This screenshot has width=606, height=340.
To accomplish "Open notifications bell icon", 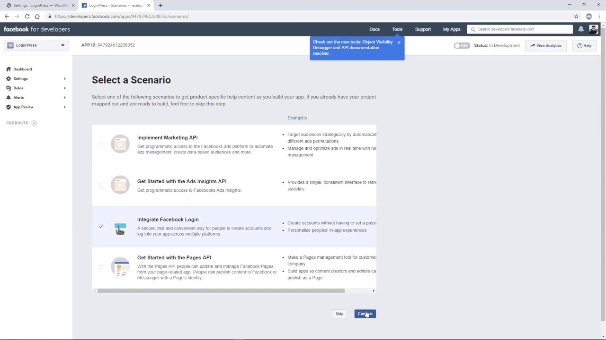I will tap(581, 29).
